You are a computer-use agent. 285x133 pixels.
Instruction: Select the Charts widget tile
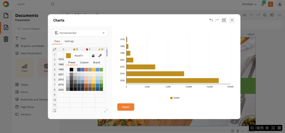tap(24, 68)
